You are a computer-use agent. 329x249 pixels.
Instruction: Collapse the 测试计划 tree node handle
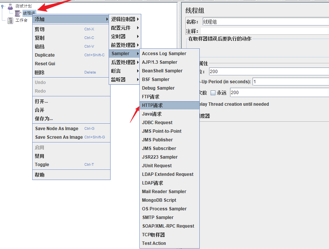[3, 6]
